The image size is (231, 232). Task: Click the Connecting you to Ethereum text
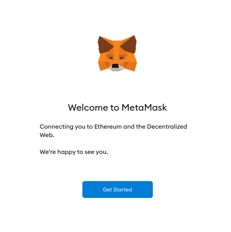tap(113, 131)
